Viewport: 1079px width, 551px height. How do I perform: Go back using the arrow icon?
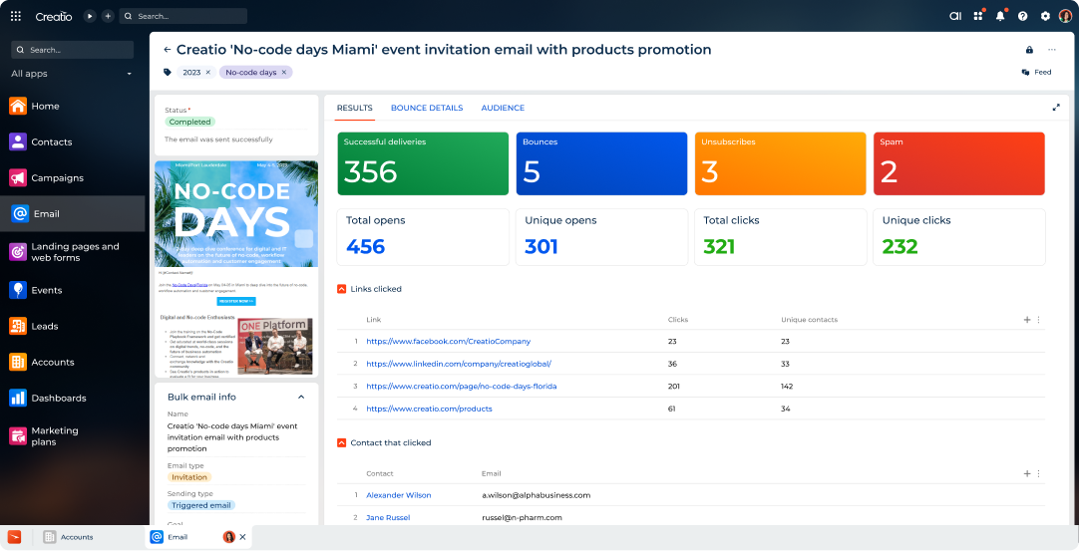(x=168, y=50)
